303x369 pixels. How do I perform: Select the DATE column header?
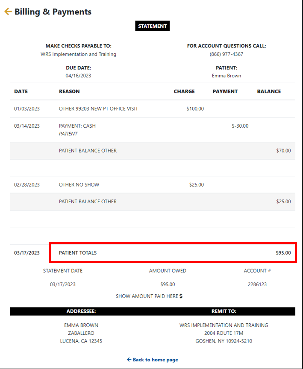click(x=21, y=91)
